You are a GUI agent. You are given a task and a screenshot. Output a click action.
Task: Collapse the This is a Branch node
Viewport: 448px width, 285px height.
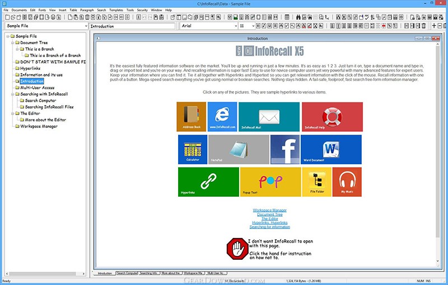[x=17, y=49]
